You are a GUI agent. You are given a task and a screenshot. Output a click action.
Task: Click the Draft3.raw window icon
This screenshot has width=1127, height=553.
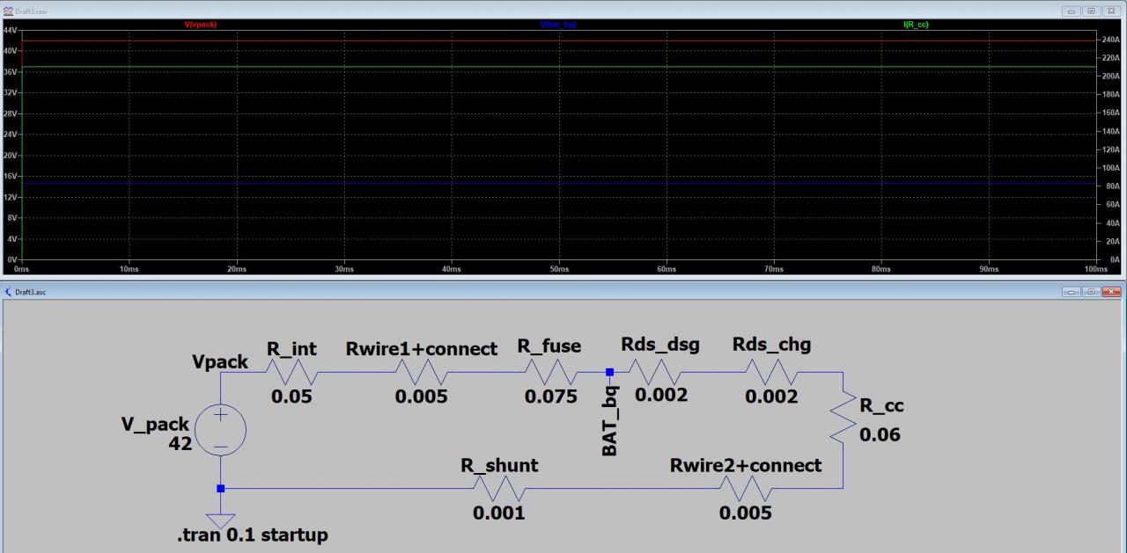(7, 10)
